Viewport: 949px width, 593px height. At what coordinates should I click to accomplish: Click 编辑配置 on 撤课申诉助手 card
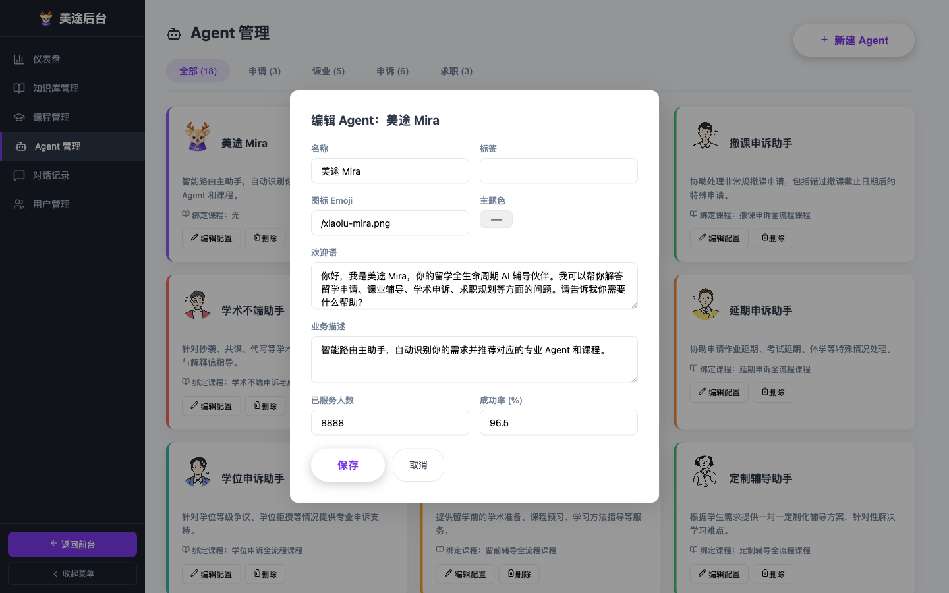tap(720, 238)
